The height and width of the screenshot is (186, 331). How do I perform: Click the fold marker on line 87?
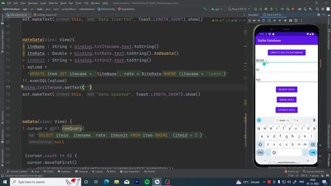tap(21, 156)
